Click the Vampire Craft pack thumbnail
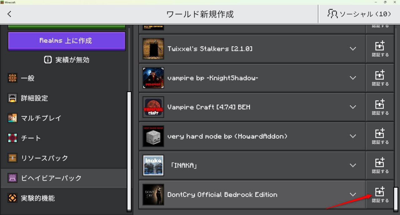Image resolution: width=400 pixels, height=215 pixels. click(x=153, y=107)
